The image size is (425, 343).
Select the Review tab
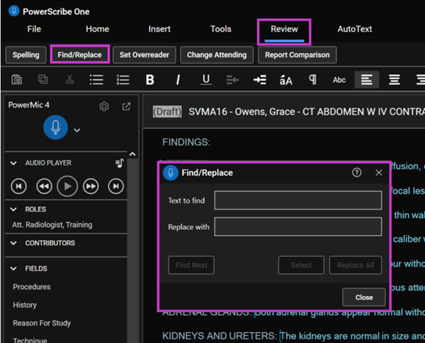(285, 29)
